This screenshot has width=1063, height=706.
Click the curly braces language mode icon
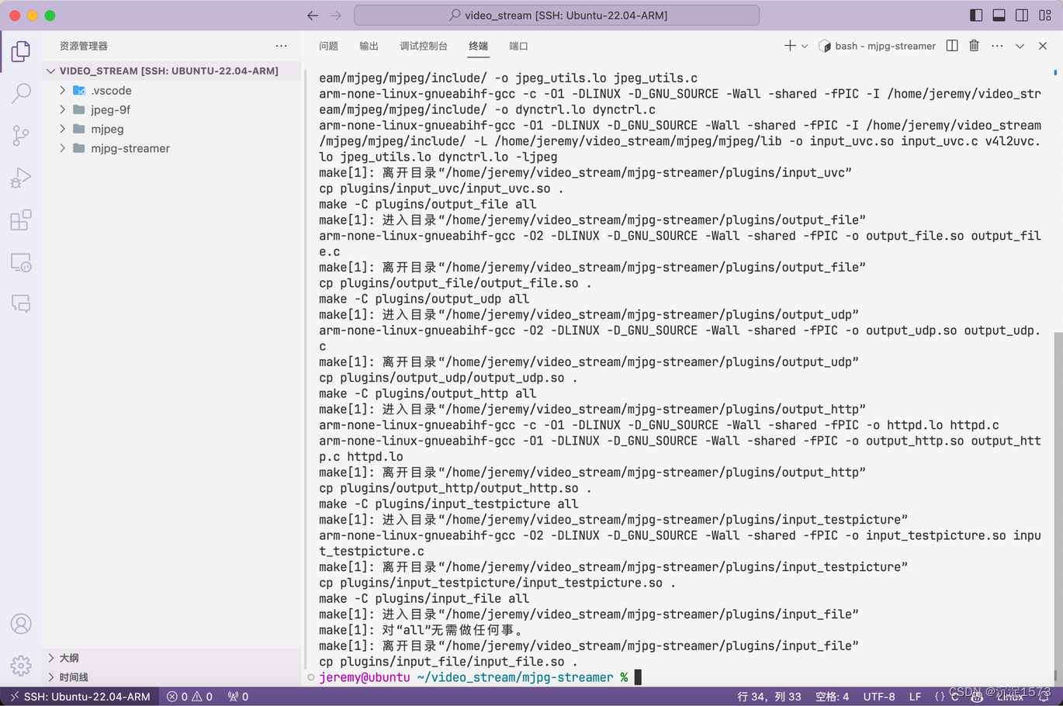pyautogui.click(x=940, y=697)
